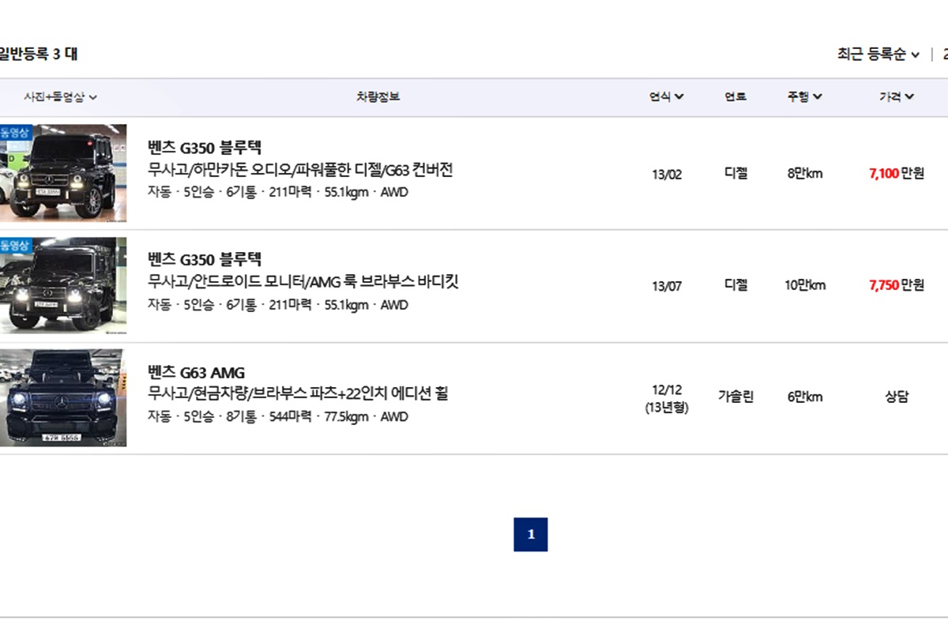Sort by 사진+동영상 column header
This screenshot has width=948, height=632.
click(60, 96)
